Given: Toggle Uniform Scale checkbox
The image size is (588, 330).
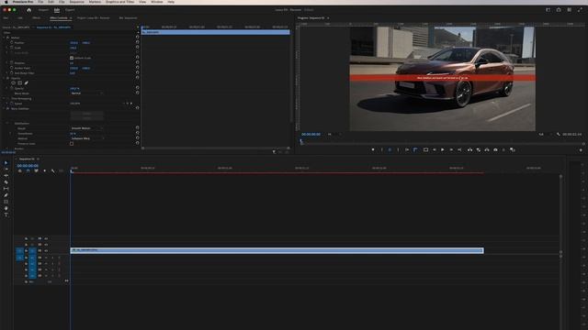Looking at the screenshot, I should click(72, 58).
